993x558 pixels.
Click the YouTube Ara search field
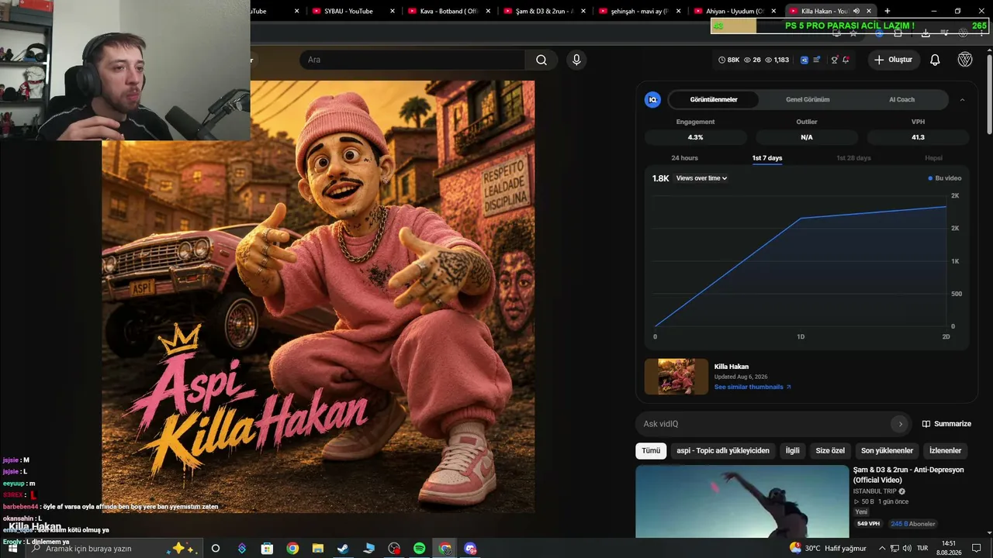413,60
